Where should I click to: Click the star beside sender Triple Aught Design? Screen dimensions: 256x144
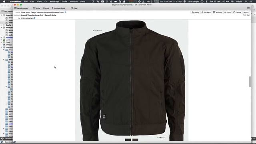[66, 12]
